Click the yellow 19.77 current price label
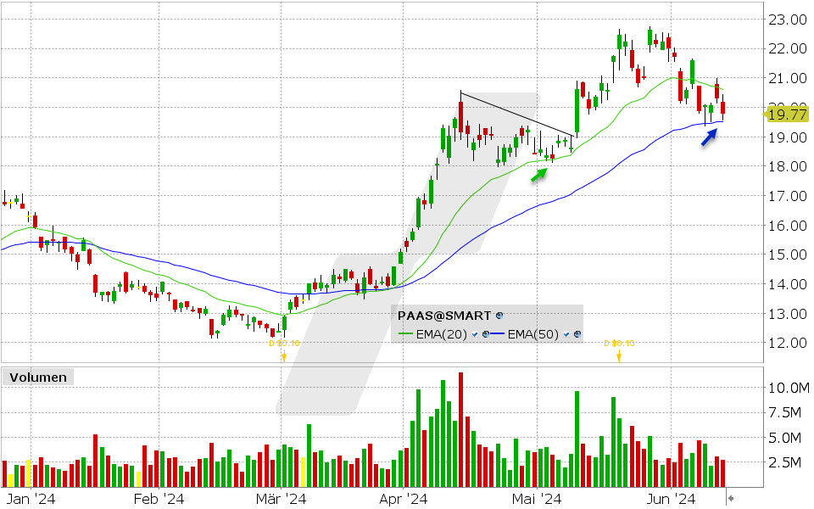 786,115
